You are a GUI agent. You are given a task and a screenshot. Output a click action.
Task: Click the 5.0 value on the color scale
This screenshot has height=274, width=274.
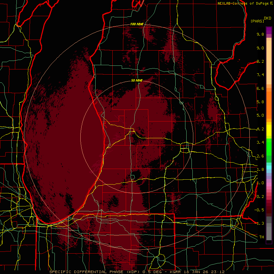[260, 115]
